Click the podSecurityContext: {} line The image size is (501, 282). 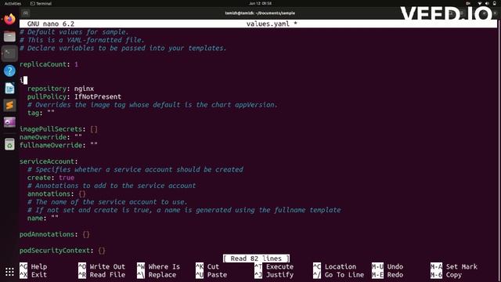[x=63, y=251]
